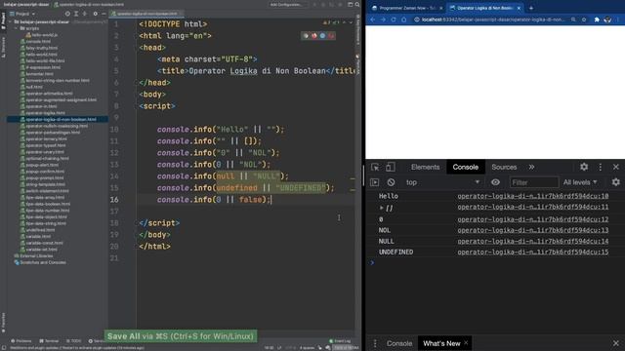Click the locate file target icon in the Project panel
This screenshot has height=351, width=625.
[67, 14]
